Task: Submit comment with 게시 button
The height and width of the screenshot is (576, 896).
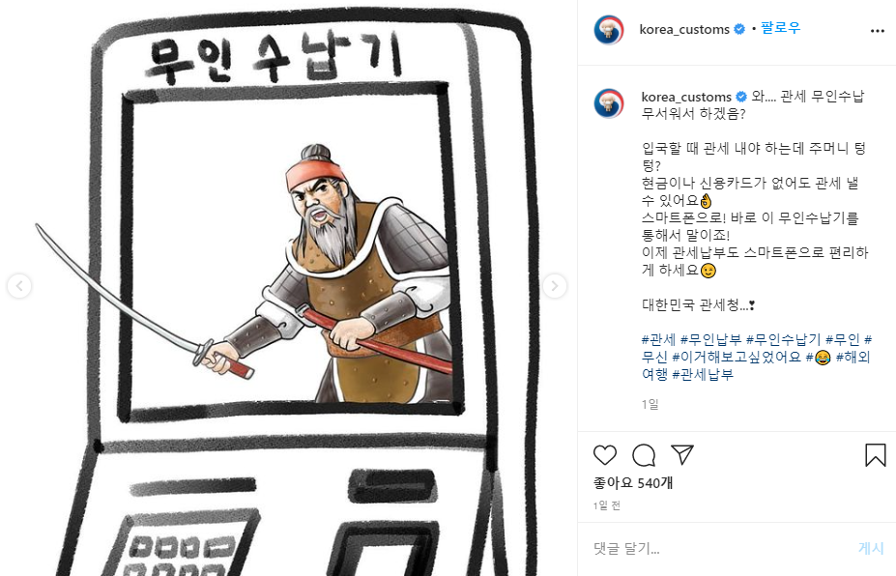Action: point(871,549)
